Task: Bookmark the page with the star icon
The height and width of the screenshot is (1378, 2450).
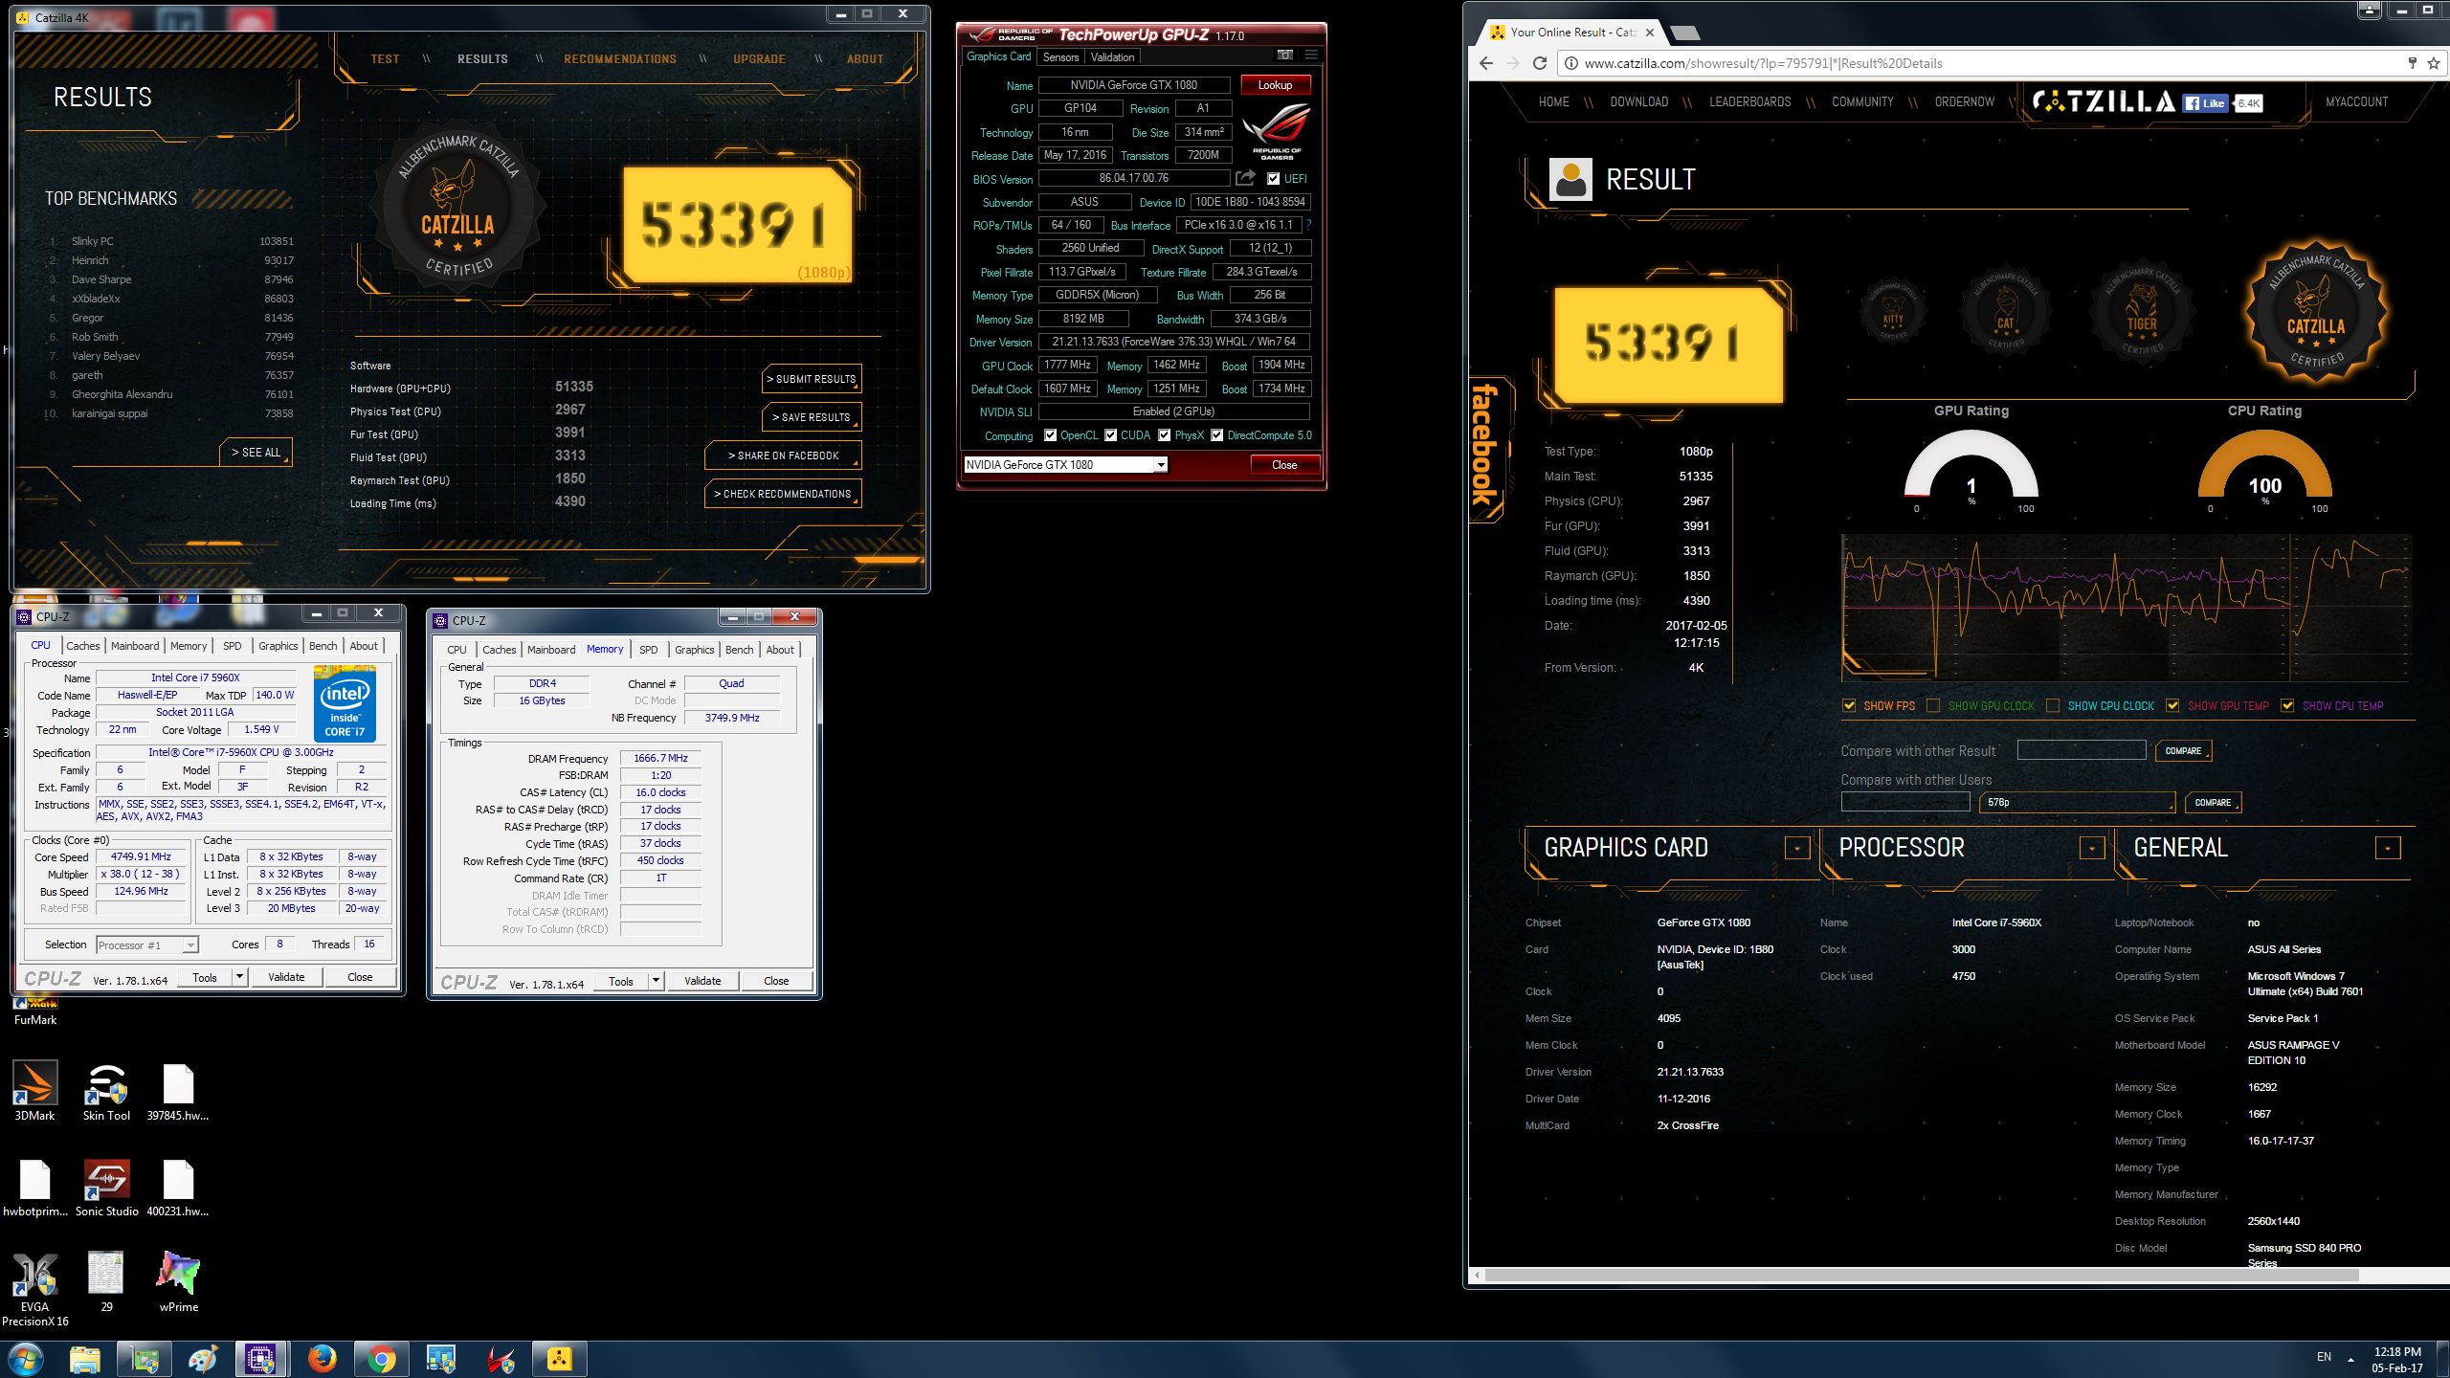Action: click(x=2433, y=63)
